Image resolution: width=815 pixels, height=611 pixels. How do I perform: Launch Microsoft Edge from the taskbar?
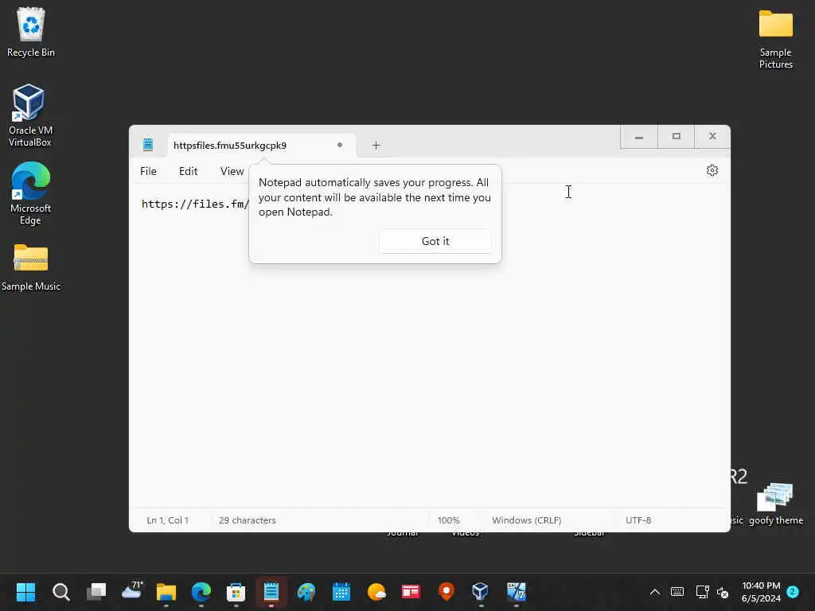(201, 591)
